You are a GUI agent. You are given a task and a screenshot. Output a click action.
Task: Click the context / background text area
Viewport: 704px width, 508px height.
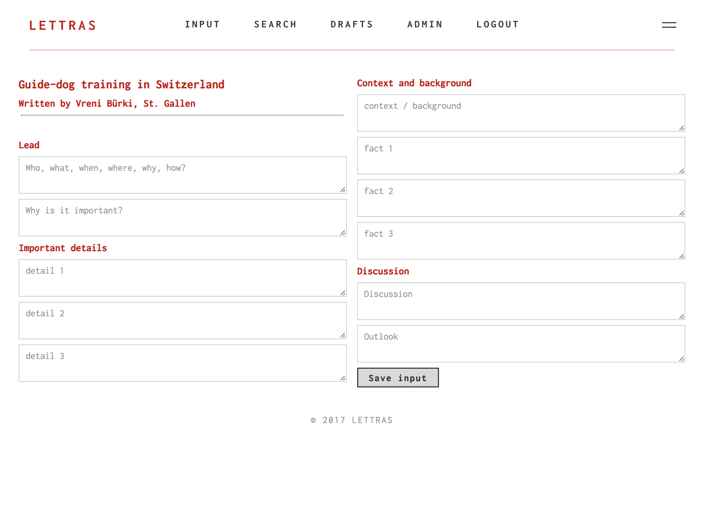tap(521, 113)
